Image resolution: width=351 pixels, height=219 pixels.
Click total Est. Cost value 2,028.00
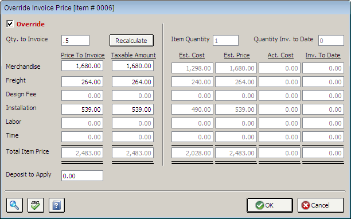192,153
